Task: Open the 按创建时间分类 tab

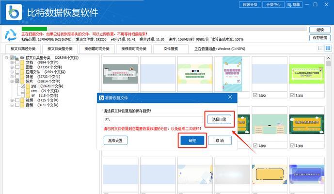Action: [x=97, y=49]
